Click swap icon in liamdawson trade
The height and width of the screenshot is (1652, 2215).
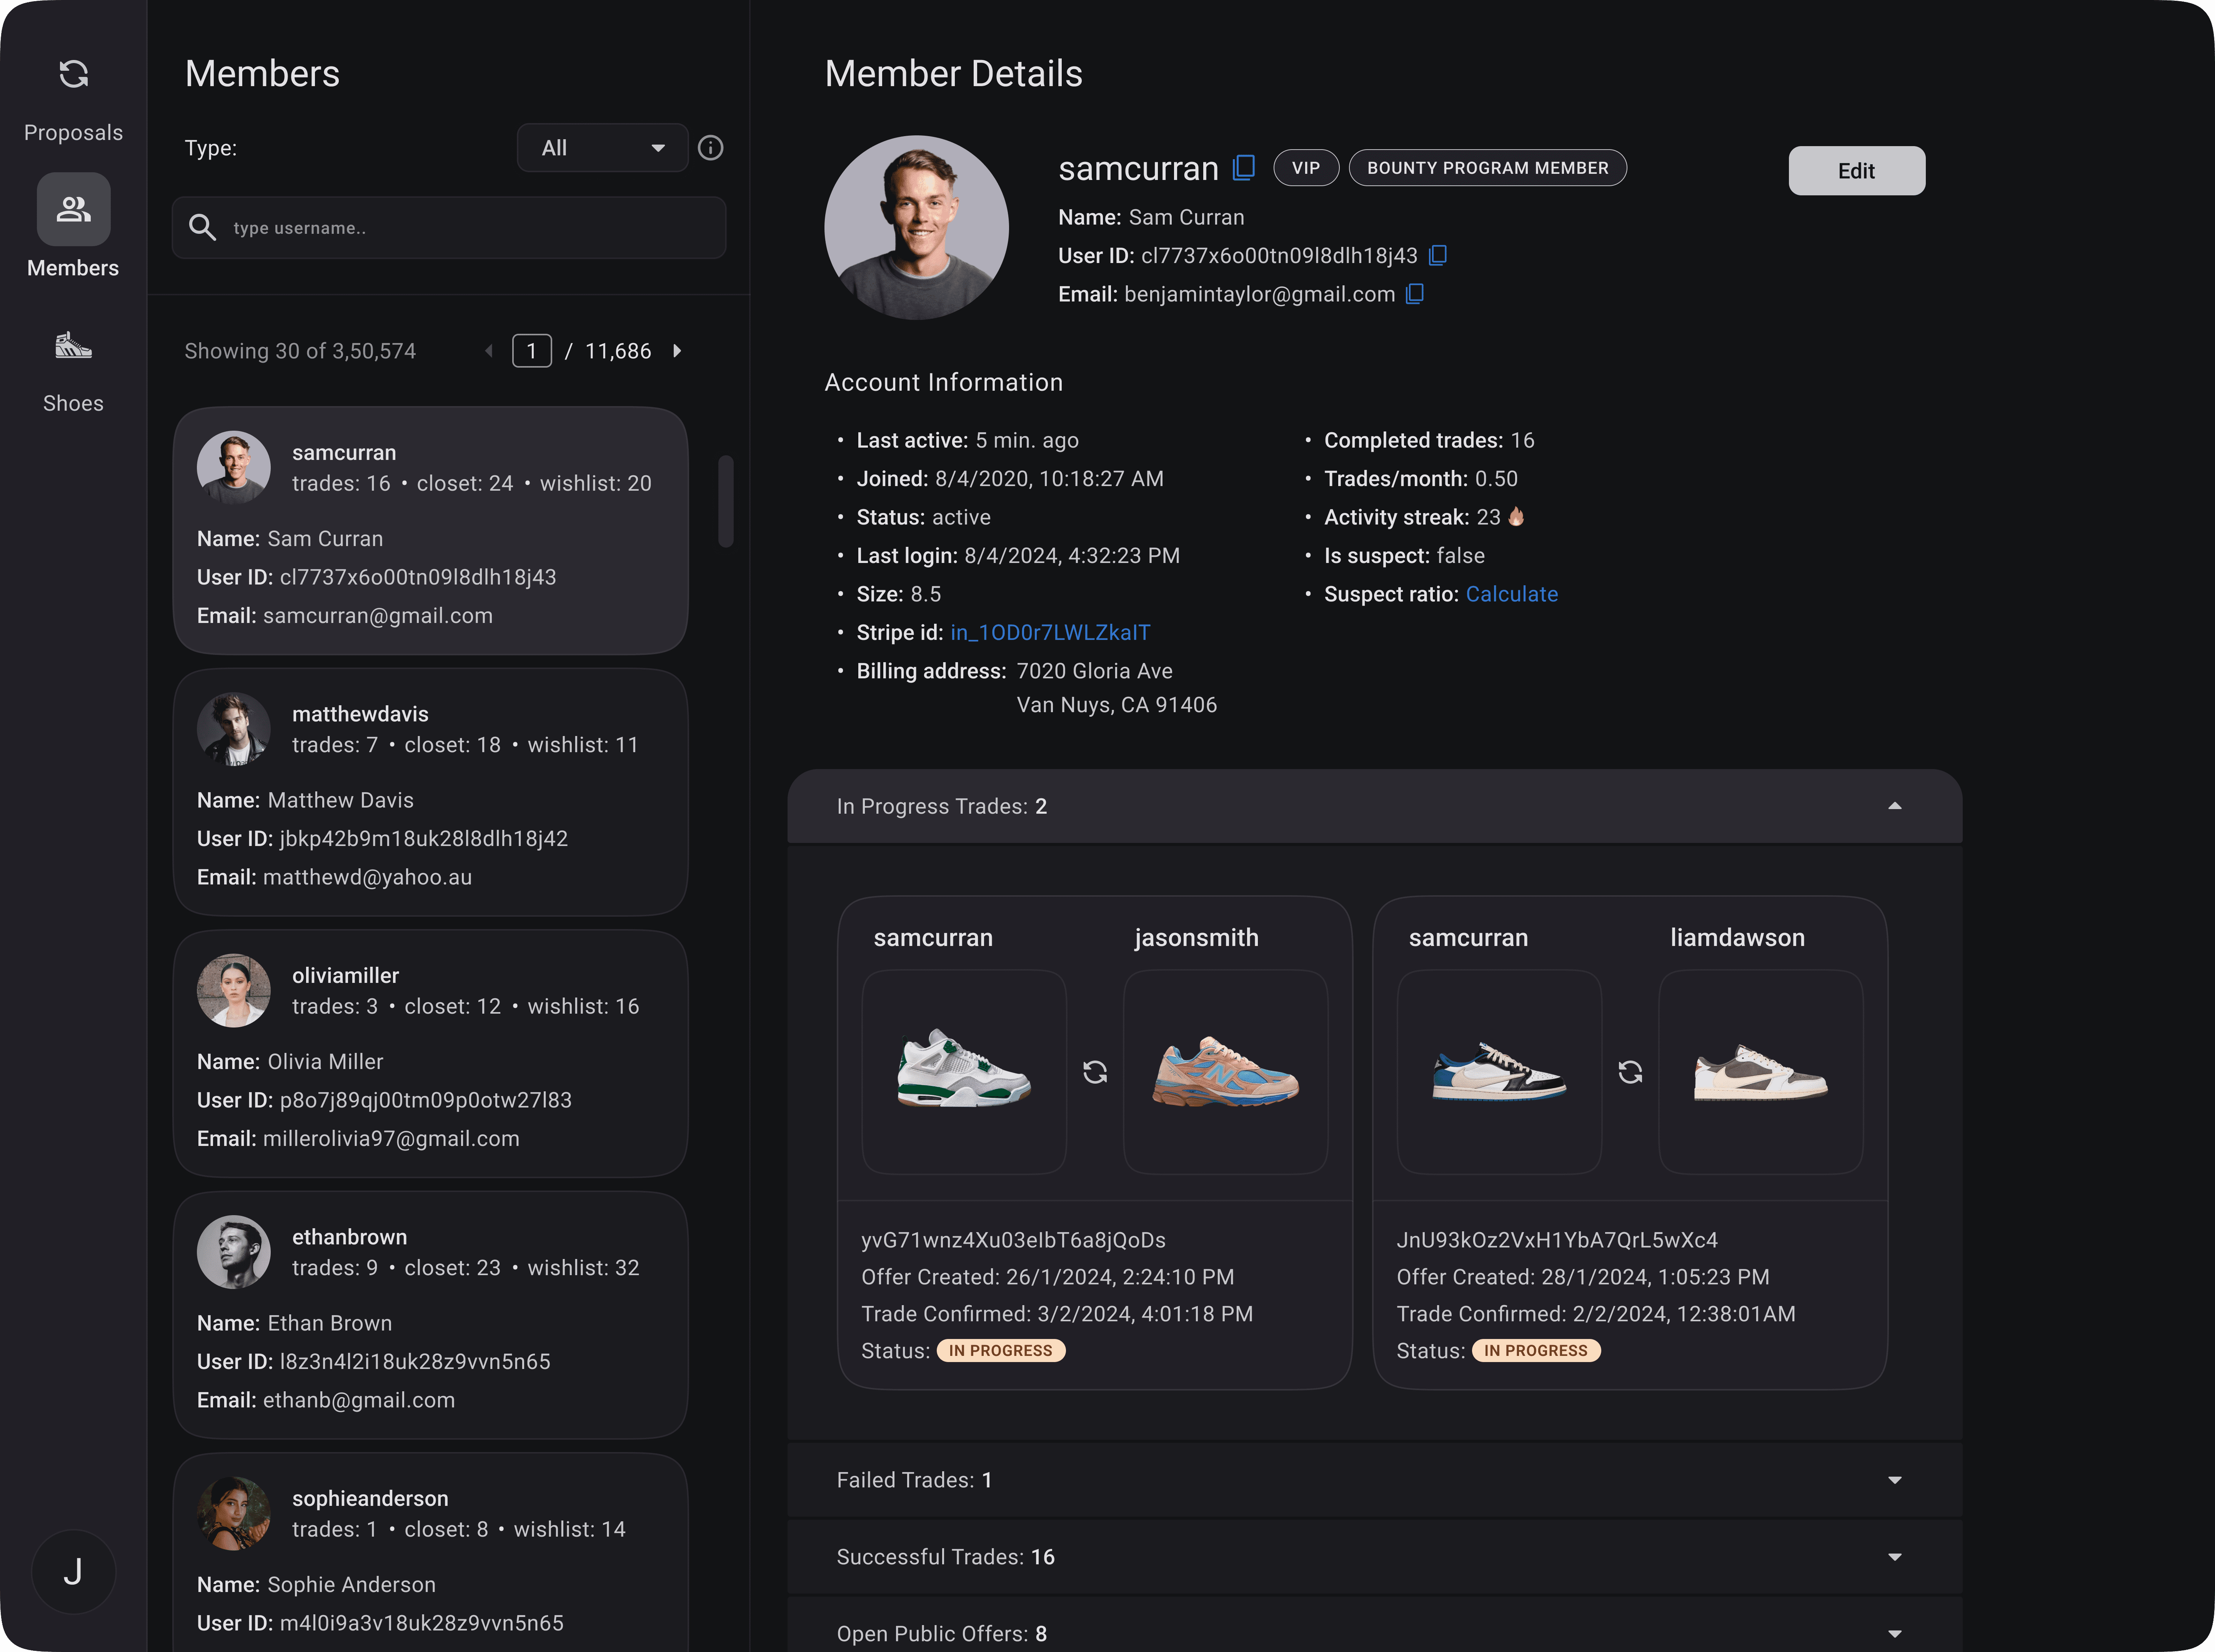tap(1630, 1073)
